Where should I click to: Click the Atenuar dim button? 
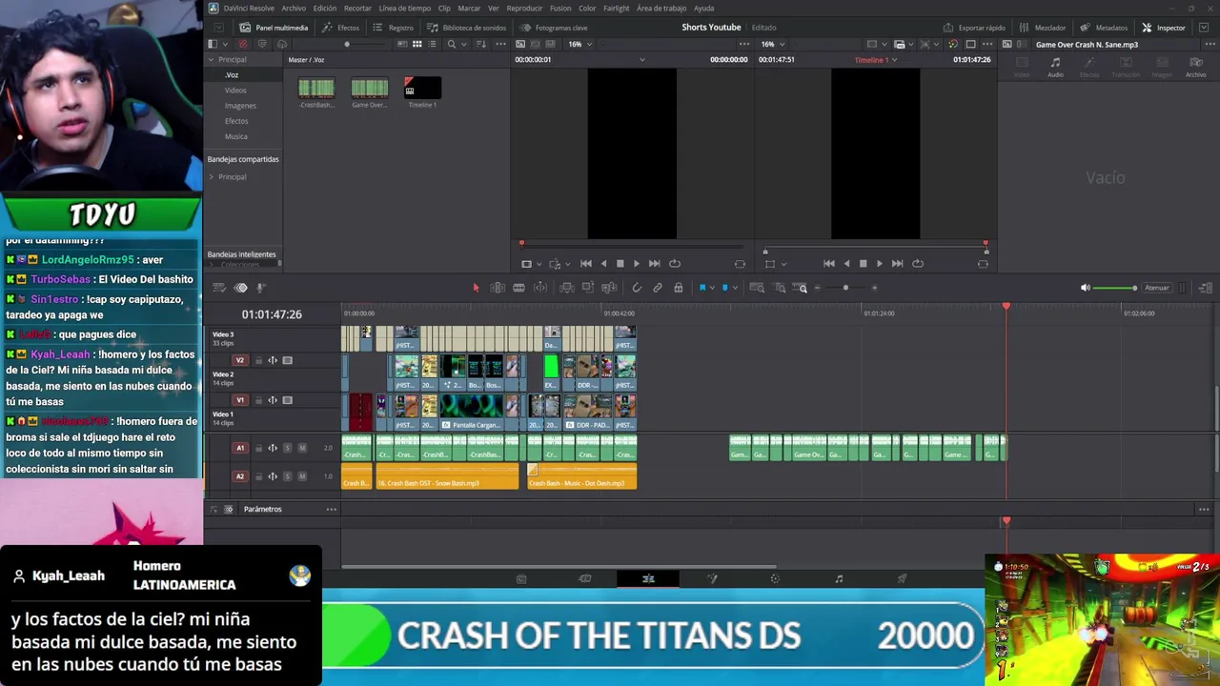pyautogui.click(x=1157, y=288)
